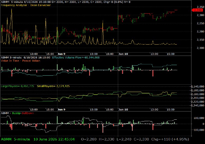Image resolution: width=205 pixels, height=144 pixels.
Task: Click the 'Chg=+110 (+4.95%)' status value
Action: 170,139
